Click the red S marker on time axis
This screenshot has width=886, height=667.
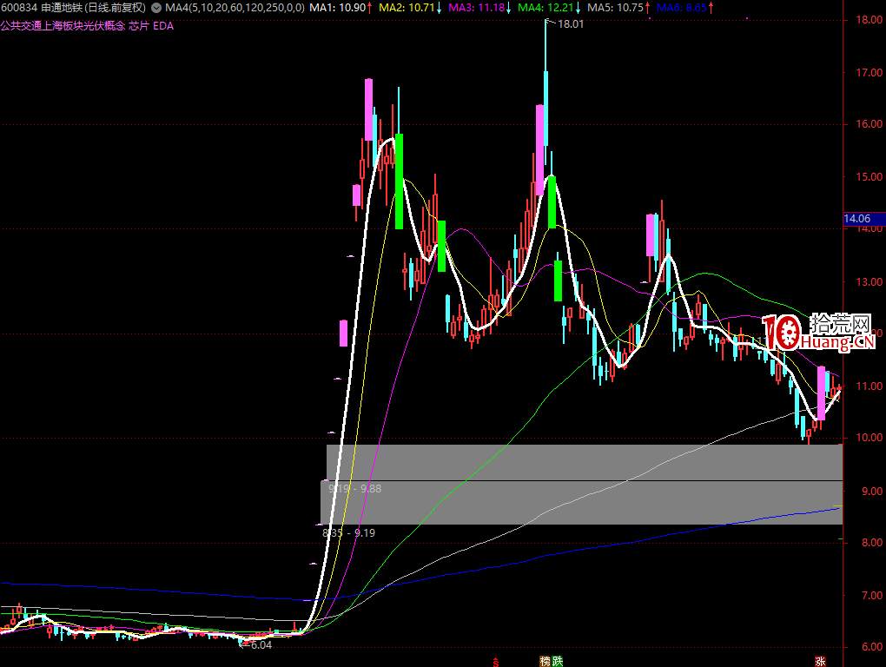click(x=496, y=661)
